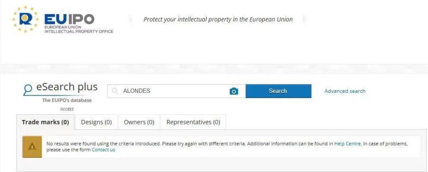The image size is (428, 172).
Task: Click the eSearch plus magnifying glass logo
Action: tap(28, 89)
